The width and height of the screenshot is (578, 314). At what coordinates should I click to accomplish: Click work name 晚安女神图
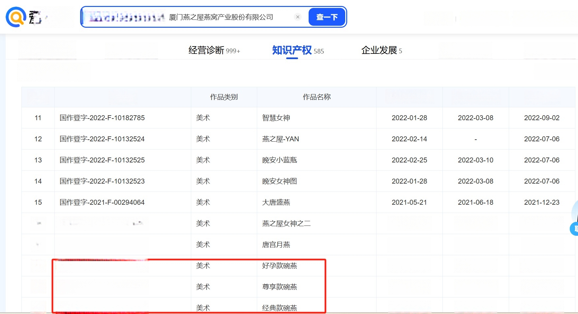coord(280,181)
